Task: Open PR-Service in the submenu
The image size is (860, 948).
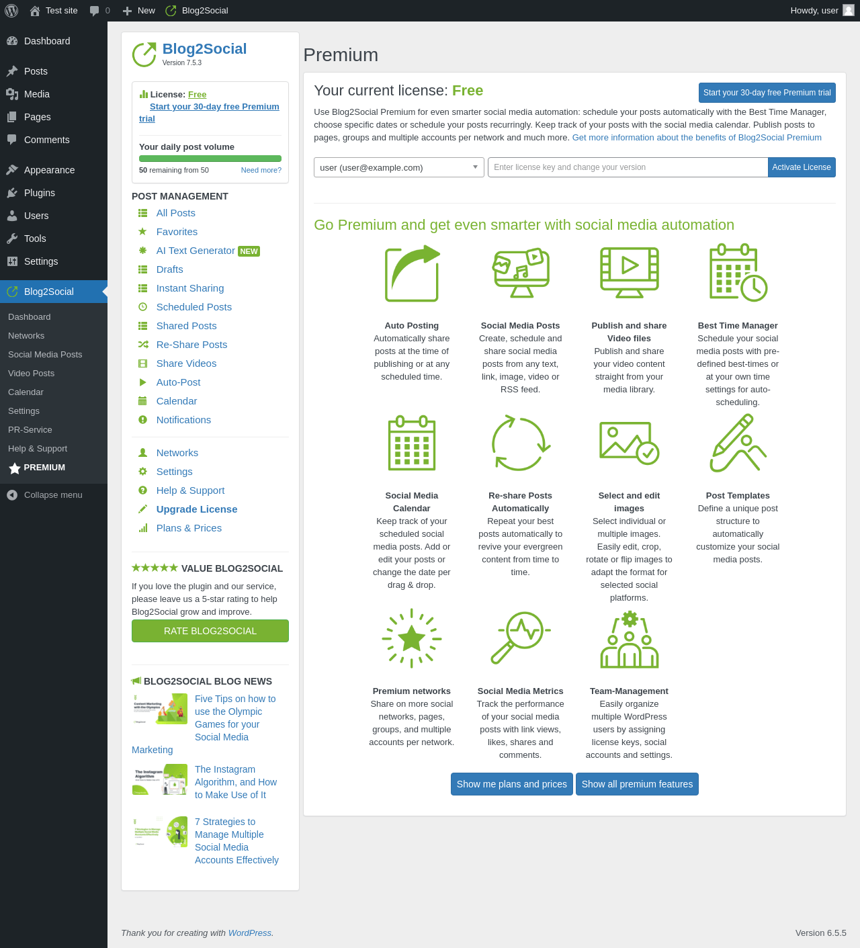Action: click(x=30, y=430)
